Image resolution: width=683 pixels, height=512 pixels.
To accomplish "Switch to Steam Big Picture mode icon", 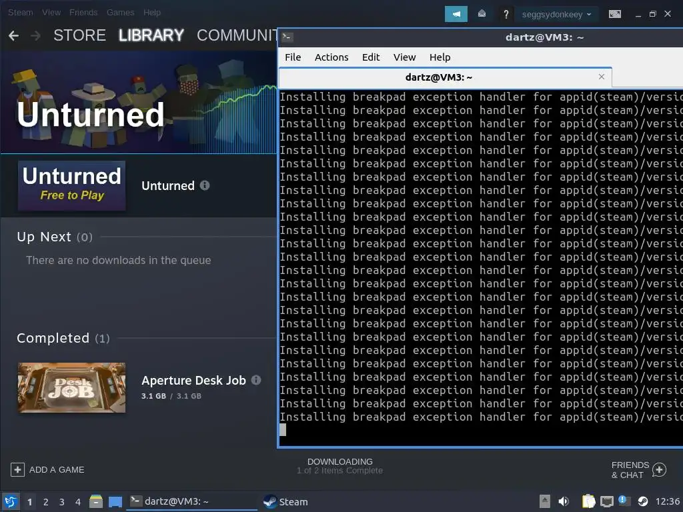I will (614, 15).
